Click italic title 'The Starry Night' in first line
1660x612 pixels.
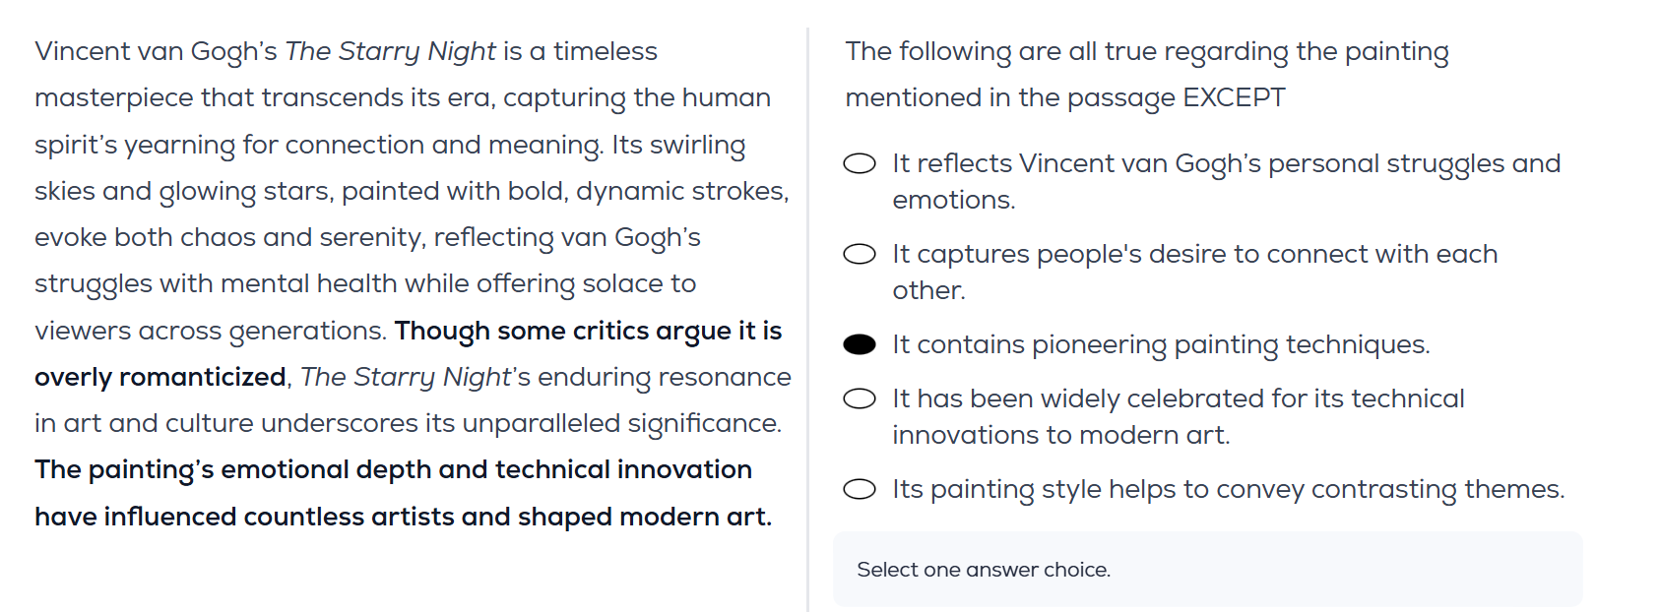390,51
